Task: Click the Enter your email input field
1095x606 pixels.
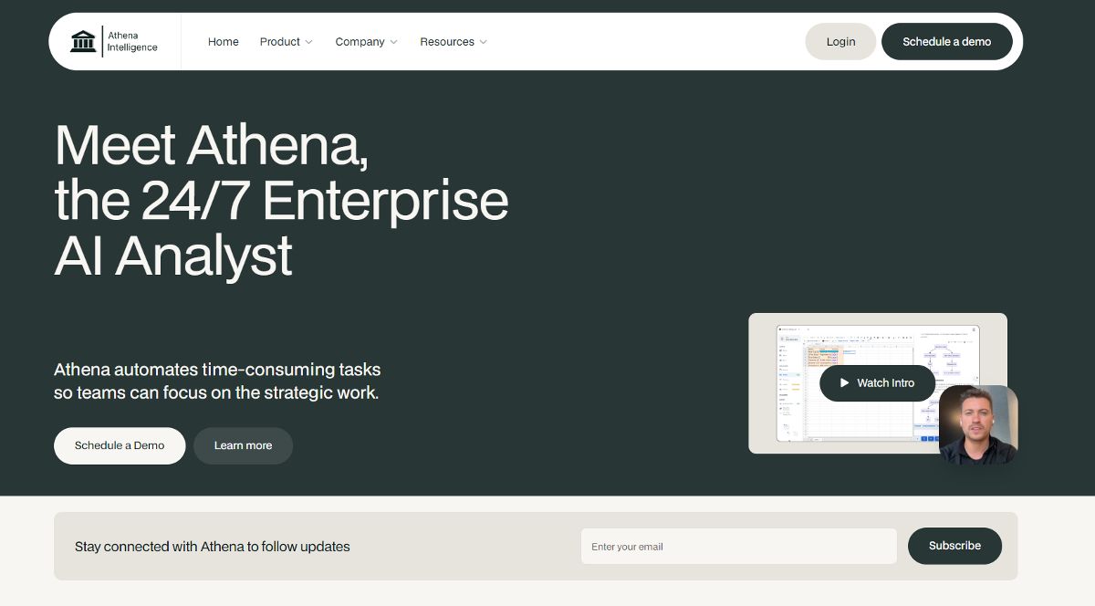Action: click(738, 546)
